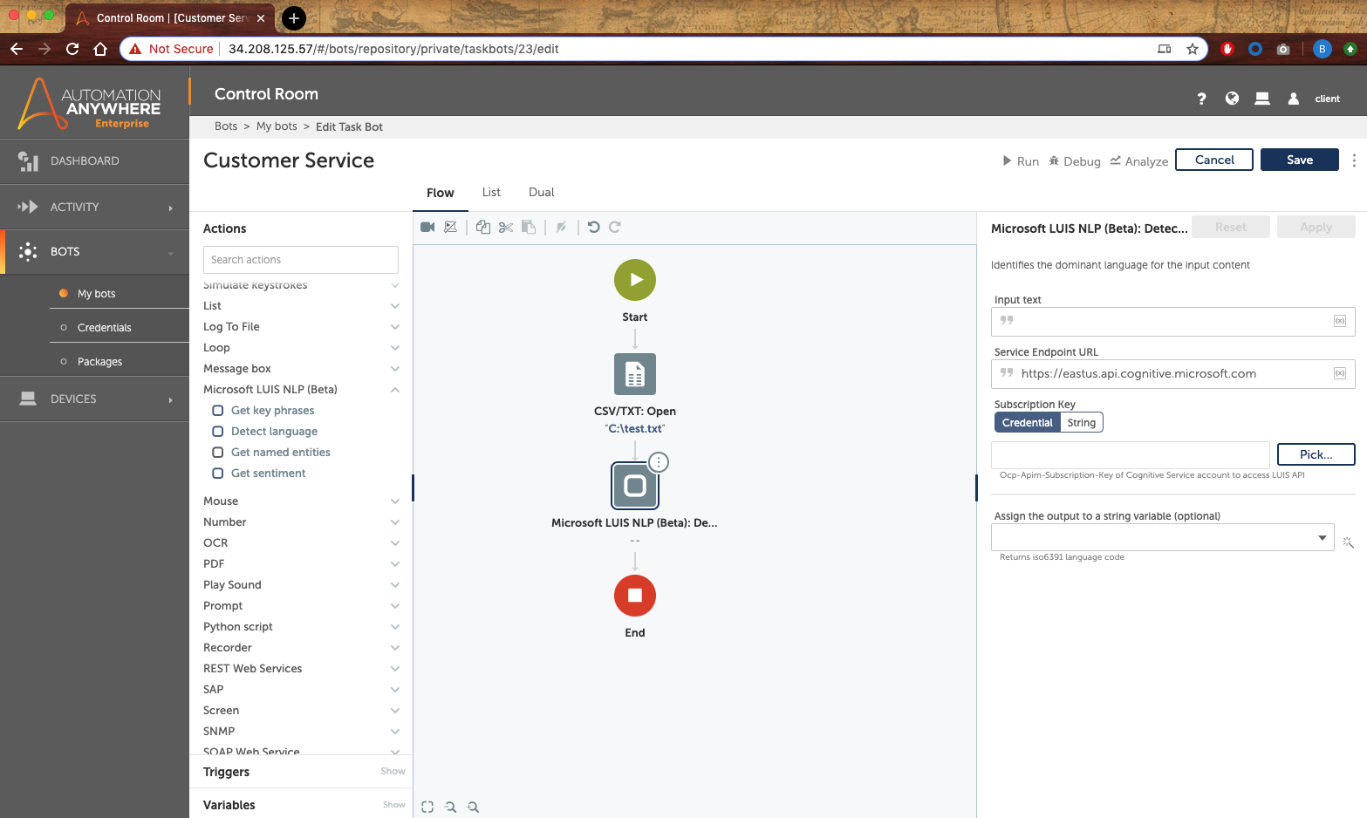Switch to the List view tab
Viewport: 1367px width, 818px height.
tap(491, 193)
